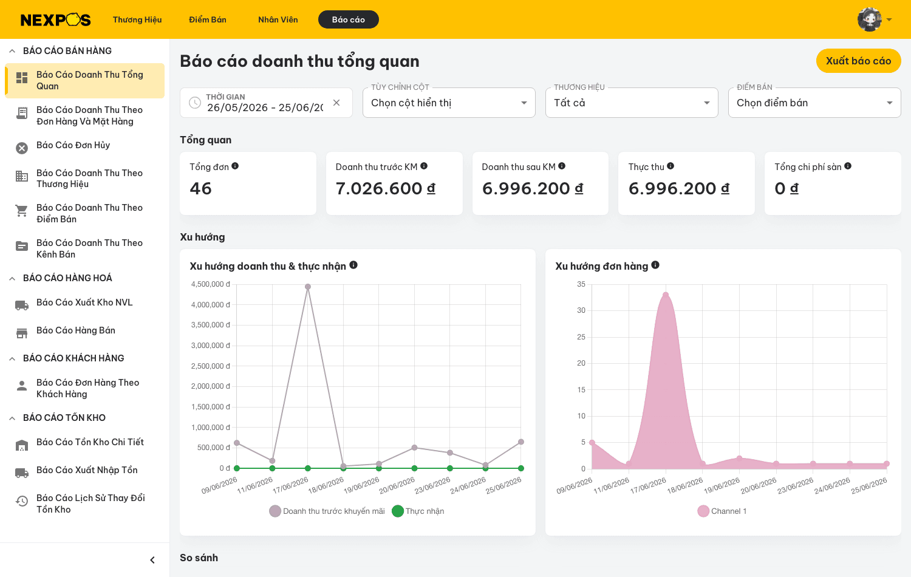Viewport: 911px width, 577px height.
Task: Collapse the sidebar with the left chevron
Action: [x=152, y=560]
